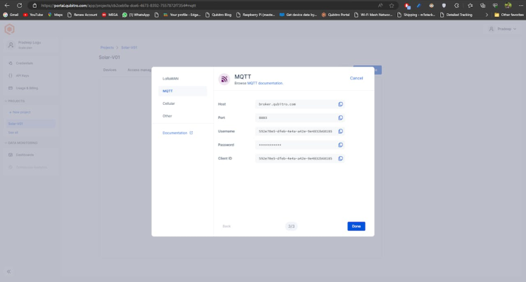Copy the Host value broker.qubitro.com
Viewport: 526px width, 282px height.
click(340, 104)
